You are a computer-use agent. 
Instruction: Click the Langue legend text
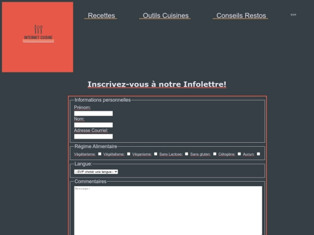click(83, 164)
